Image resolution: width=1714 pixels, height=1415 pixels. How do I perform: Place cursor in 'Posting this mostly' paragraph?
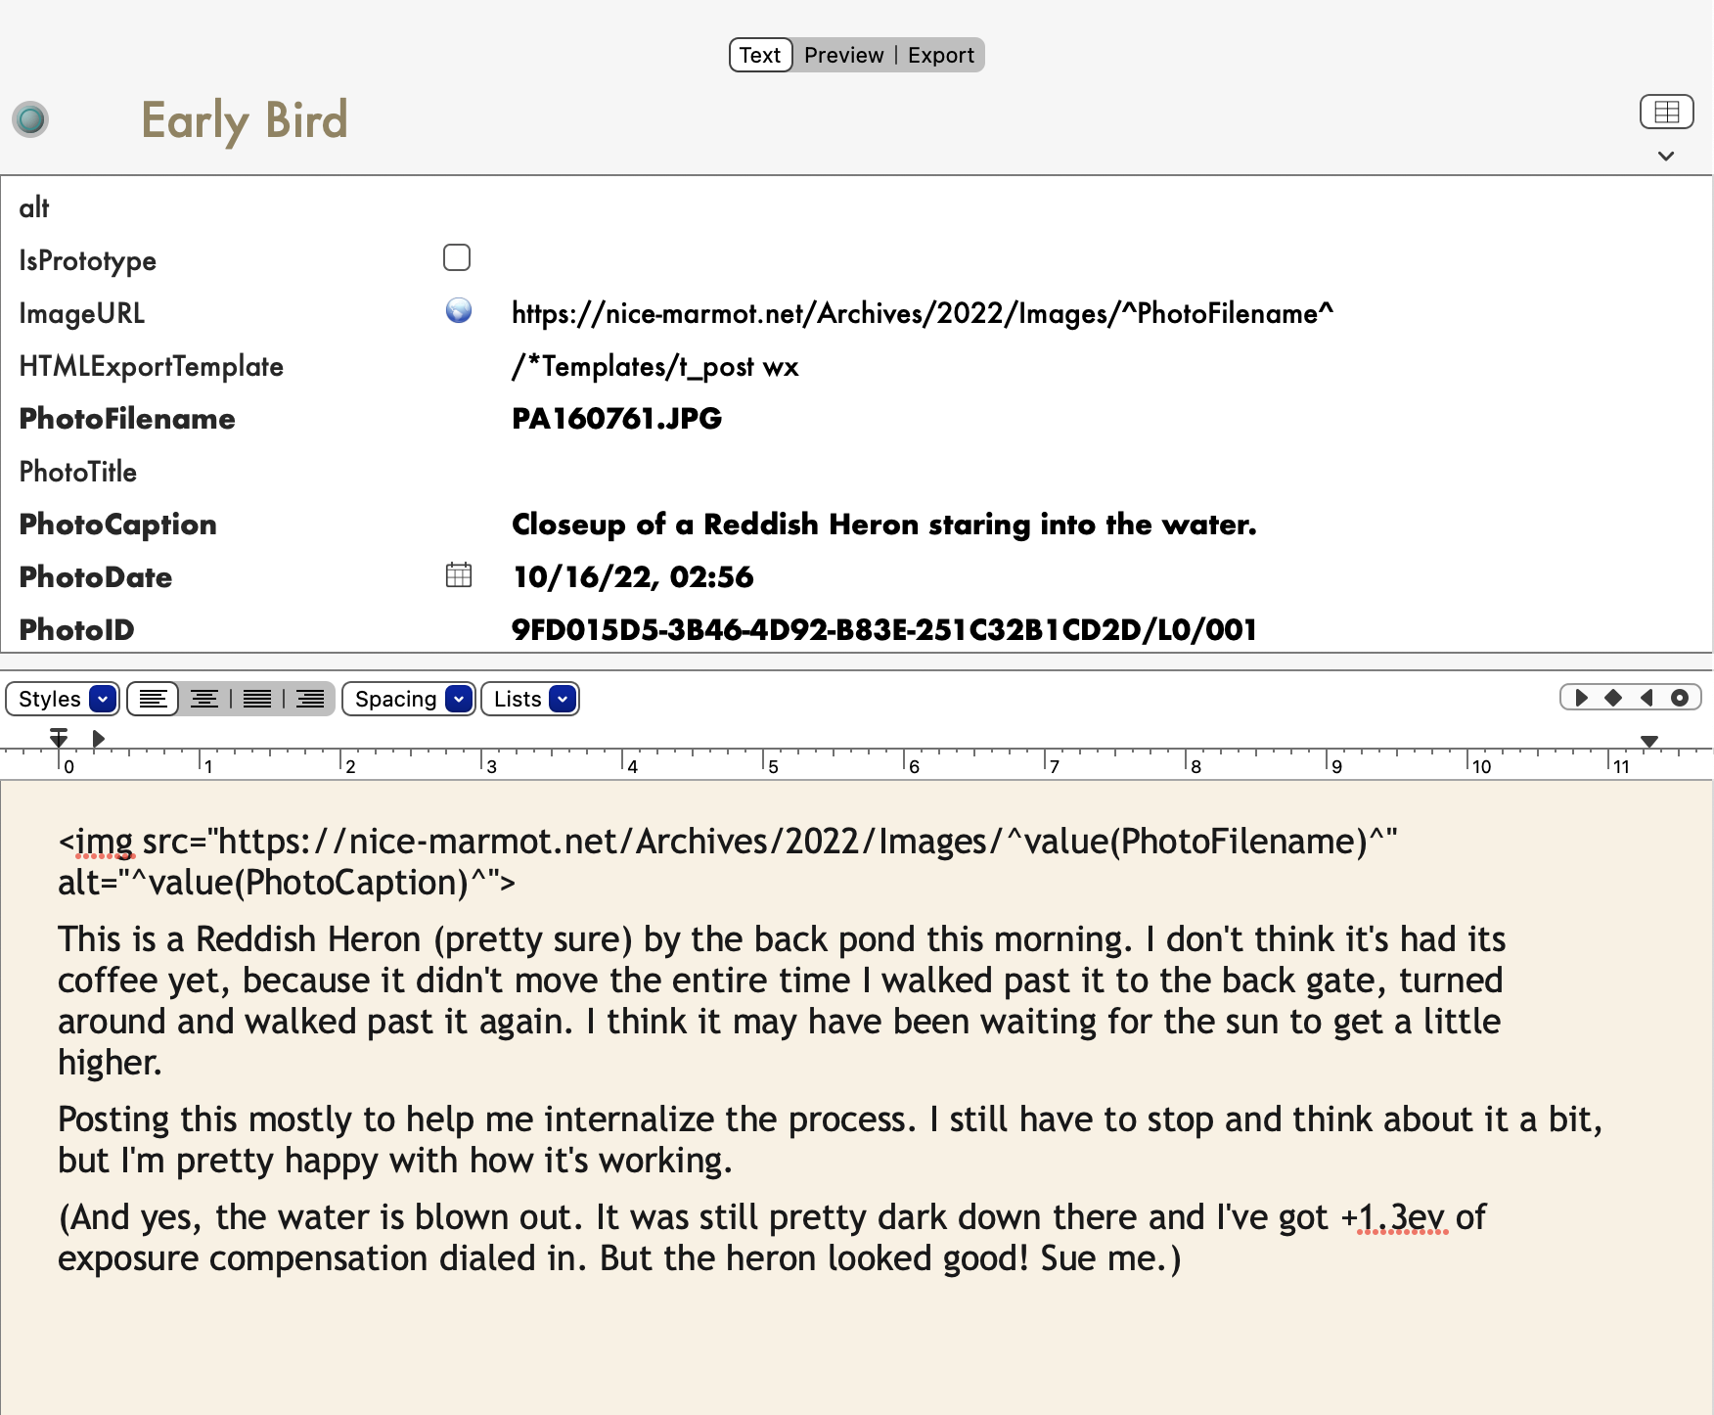click(830, 1139)
